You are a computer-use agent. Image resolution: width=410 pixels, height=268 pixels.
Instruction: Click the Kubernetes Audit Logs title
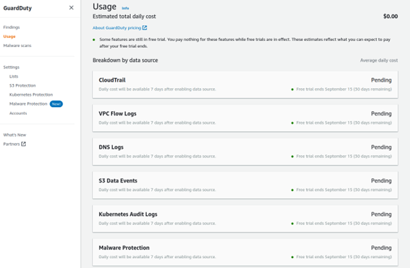128,214
